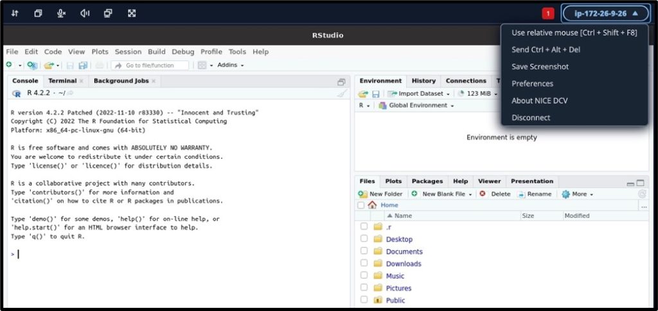Image resolution: width=658 pixels, height=311 pixels.
Task: Switch to the Presentation tab
Action: pyautogui.click(x=531, y=181)
